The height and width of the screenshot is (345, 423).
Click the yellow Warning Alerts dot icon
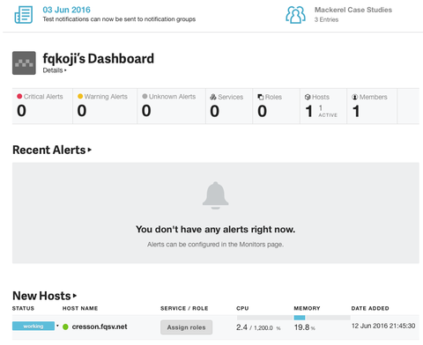click(80, 96)
